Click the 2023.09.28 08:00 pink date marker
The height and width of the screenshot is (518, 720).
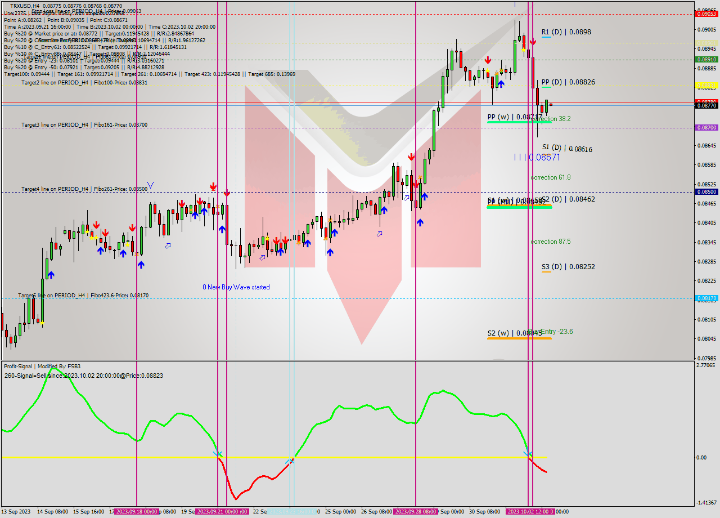(416, 512)
